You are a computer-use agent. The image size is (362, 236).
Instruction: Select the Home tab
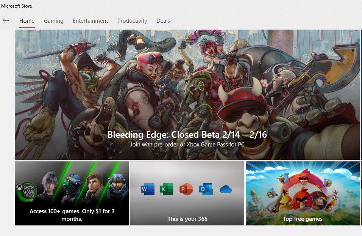pos(27,21)
